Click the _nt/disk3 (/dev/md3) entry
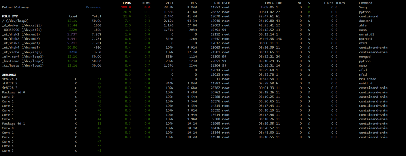This screenshot has height=156, width=406. click(x=21, y=43)
